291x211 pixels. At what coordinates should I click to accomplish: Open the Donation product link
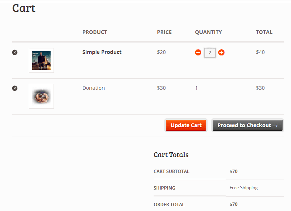point(93,88)
